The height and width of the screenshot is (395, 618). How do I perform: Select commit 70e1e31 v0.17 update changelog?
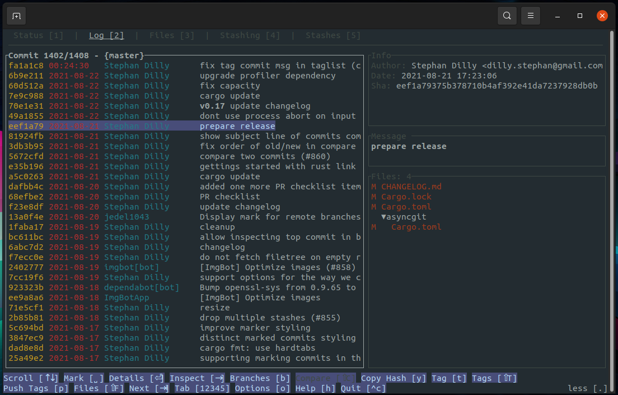point(185,106)
